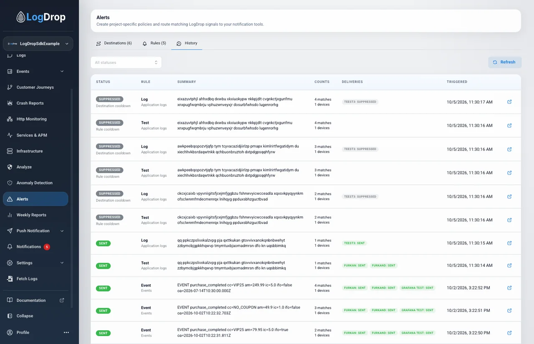
Task: Click the TRIGGERED column header
Action: tap(457, 82)
